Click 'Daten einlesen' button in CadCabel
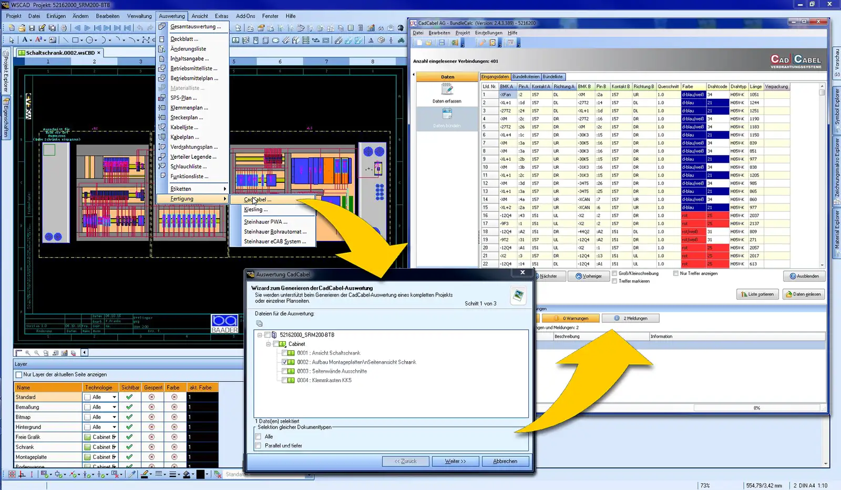Image resolution: width=841 pixels, height=490 pixels. click(803, 294)
